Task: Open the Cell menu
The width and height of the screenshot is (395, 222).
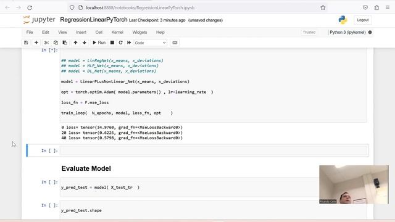Action: coord(99,32)
